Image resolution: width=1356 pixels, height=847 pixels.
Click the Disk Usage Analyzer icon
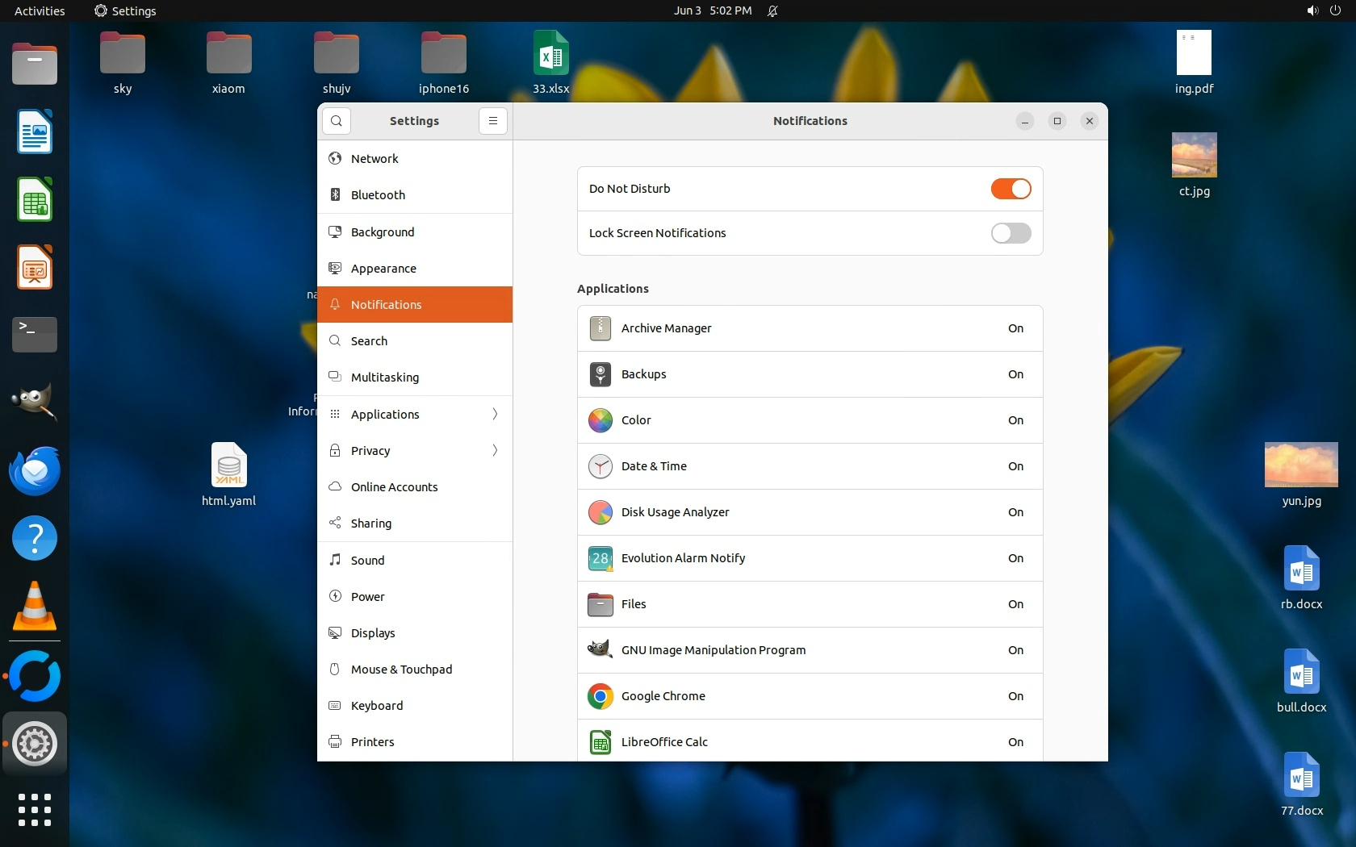click(600, 512)
